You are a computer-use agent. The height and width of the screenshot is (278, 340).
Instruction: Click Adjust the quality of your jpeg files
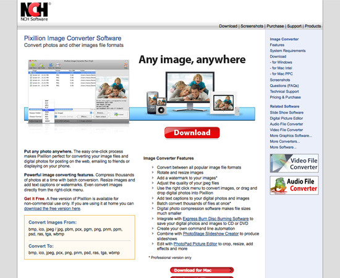tap(188, 183)
